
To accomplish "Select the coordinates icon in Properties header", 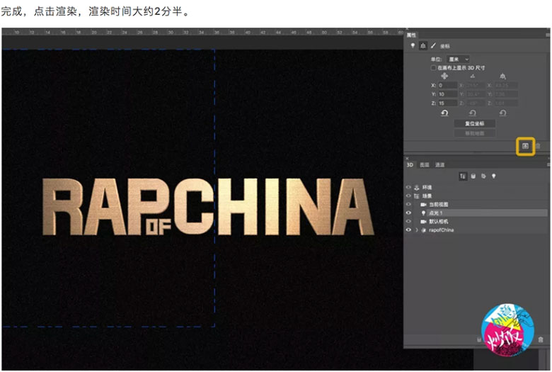I will 423,45.
